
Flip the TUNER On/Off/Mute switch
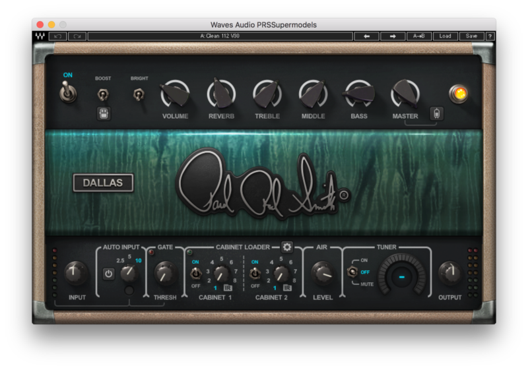point(352,272)
